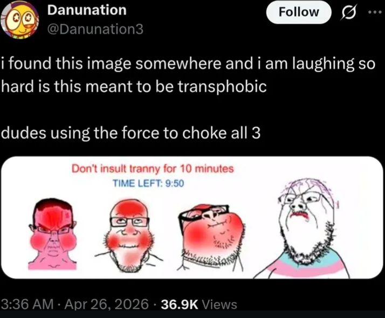This screenshot has width=385, height=318.
Task: Select the bearded figure in striped shirt
Action: pyautogui.click(x=305, y=228)
